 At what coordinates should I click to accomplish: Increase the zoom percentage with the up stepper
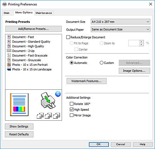tap(141, 42)
